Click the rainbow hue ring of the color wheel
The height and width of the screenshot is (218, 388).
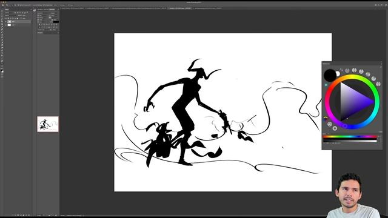coord(352,76)
